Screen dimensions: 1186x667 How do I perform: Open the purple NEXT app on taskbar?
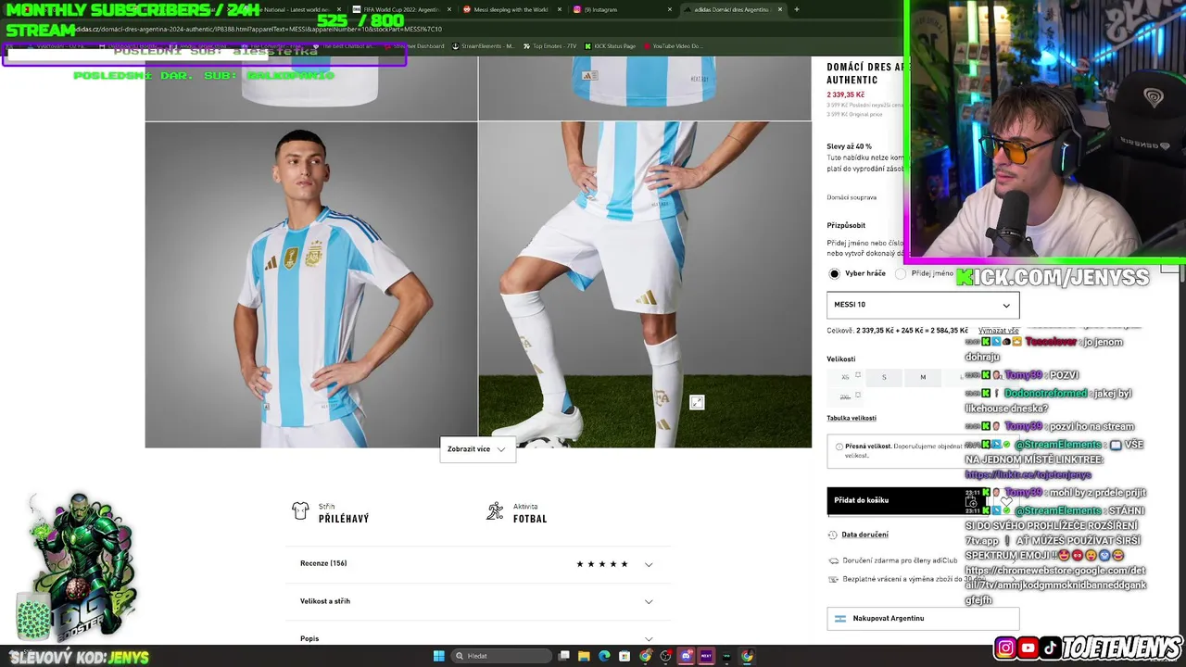[706, 656]
